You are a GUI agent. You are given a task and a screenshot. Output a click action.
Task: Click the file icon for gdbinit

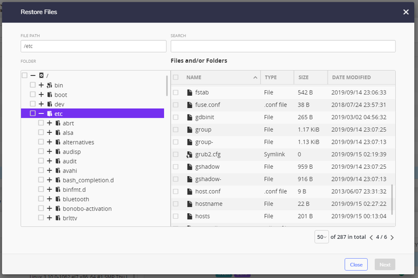pyautogui.click(x=190, y=117)
